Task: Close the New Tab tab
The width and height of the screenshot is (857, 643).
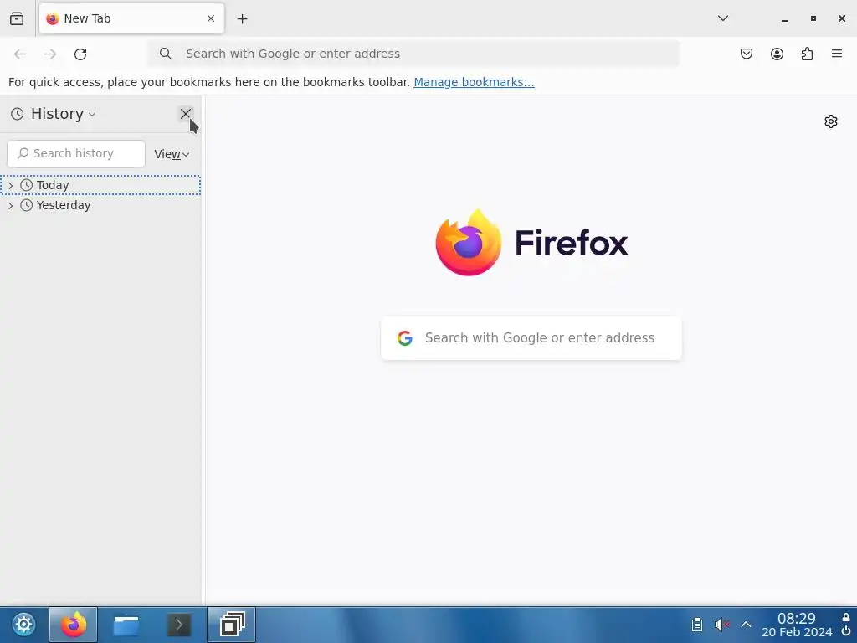Action: click(211, 18)
